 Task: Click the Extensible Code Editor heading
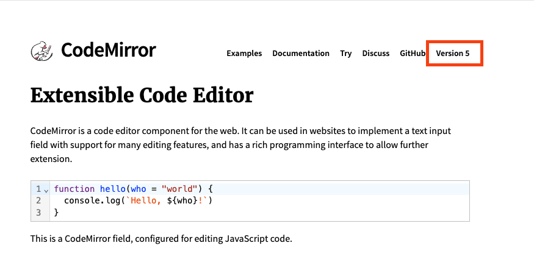click(142, 95)
